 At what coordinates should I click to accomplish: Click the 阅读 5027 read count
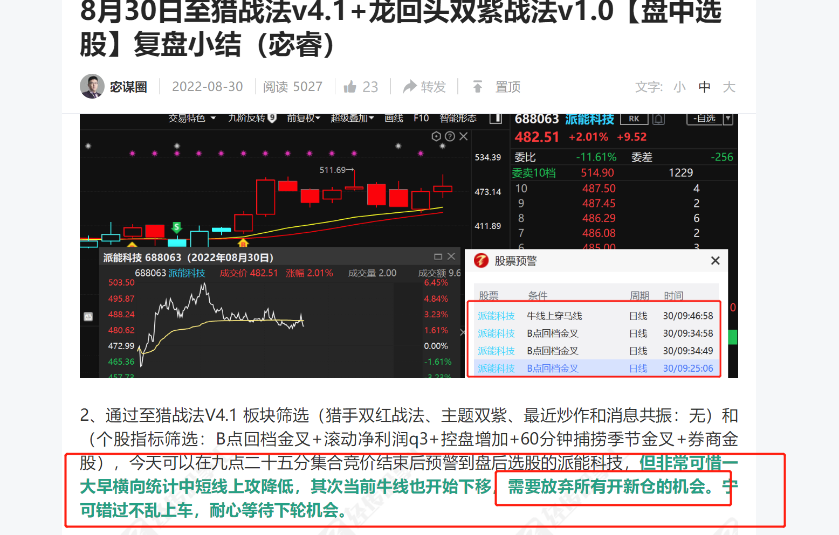point(293,87)
